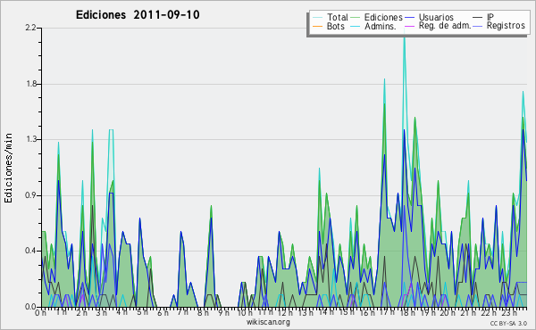Click the Ediciones/min axis label

(8, 168)
